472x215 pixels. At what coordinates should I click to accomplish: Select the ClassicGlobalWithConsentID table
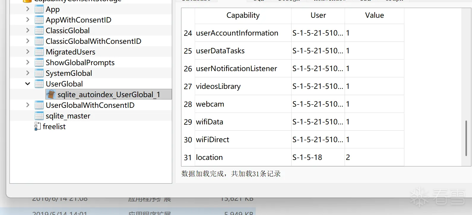[x=93, y=41]
